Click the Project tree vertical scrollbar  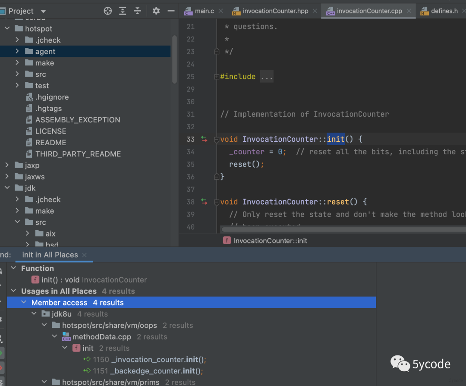pos(174,59)
